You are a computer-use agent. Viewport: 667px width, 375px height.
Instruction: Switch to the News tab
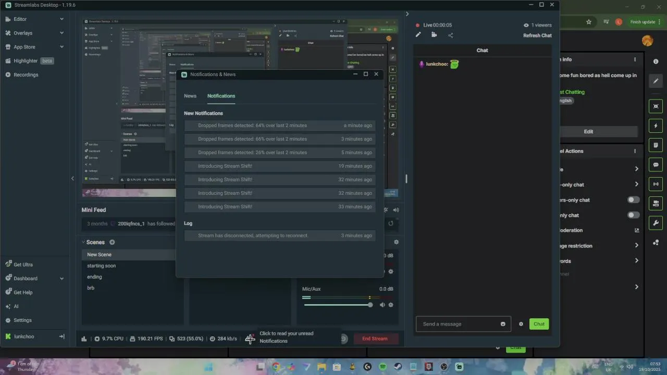pyautogui.click(x=190, y=96)
